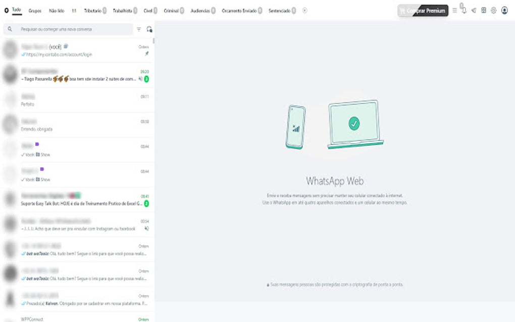
Task: Open your profile avatar icon
Action: click(505, 10)
